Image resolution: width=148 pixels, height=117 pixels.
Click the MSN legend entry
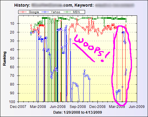(72, 12)
